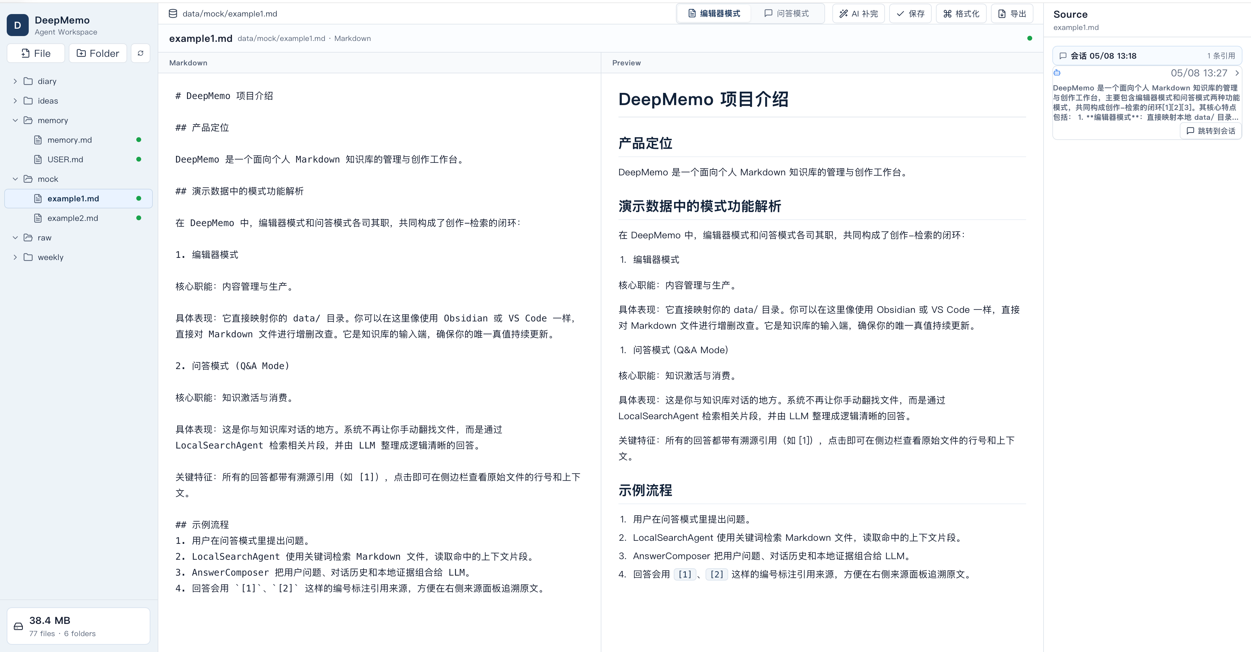
Task: Switch to 编辑器模式 tab
Action: coord(714,13)
